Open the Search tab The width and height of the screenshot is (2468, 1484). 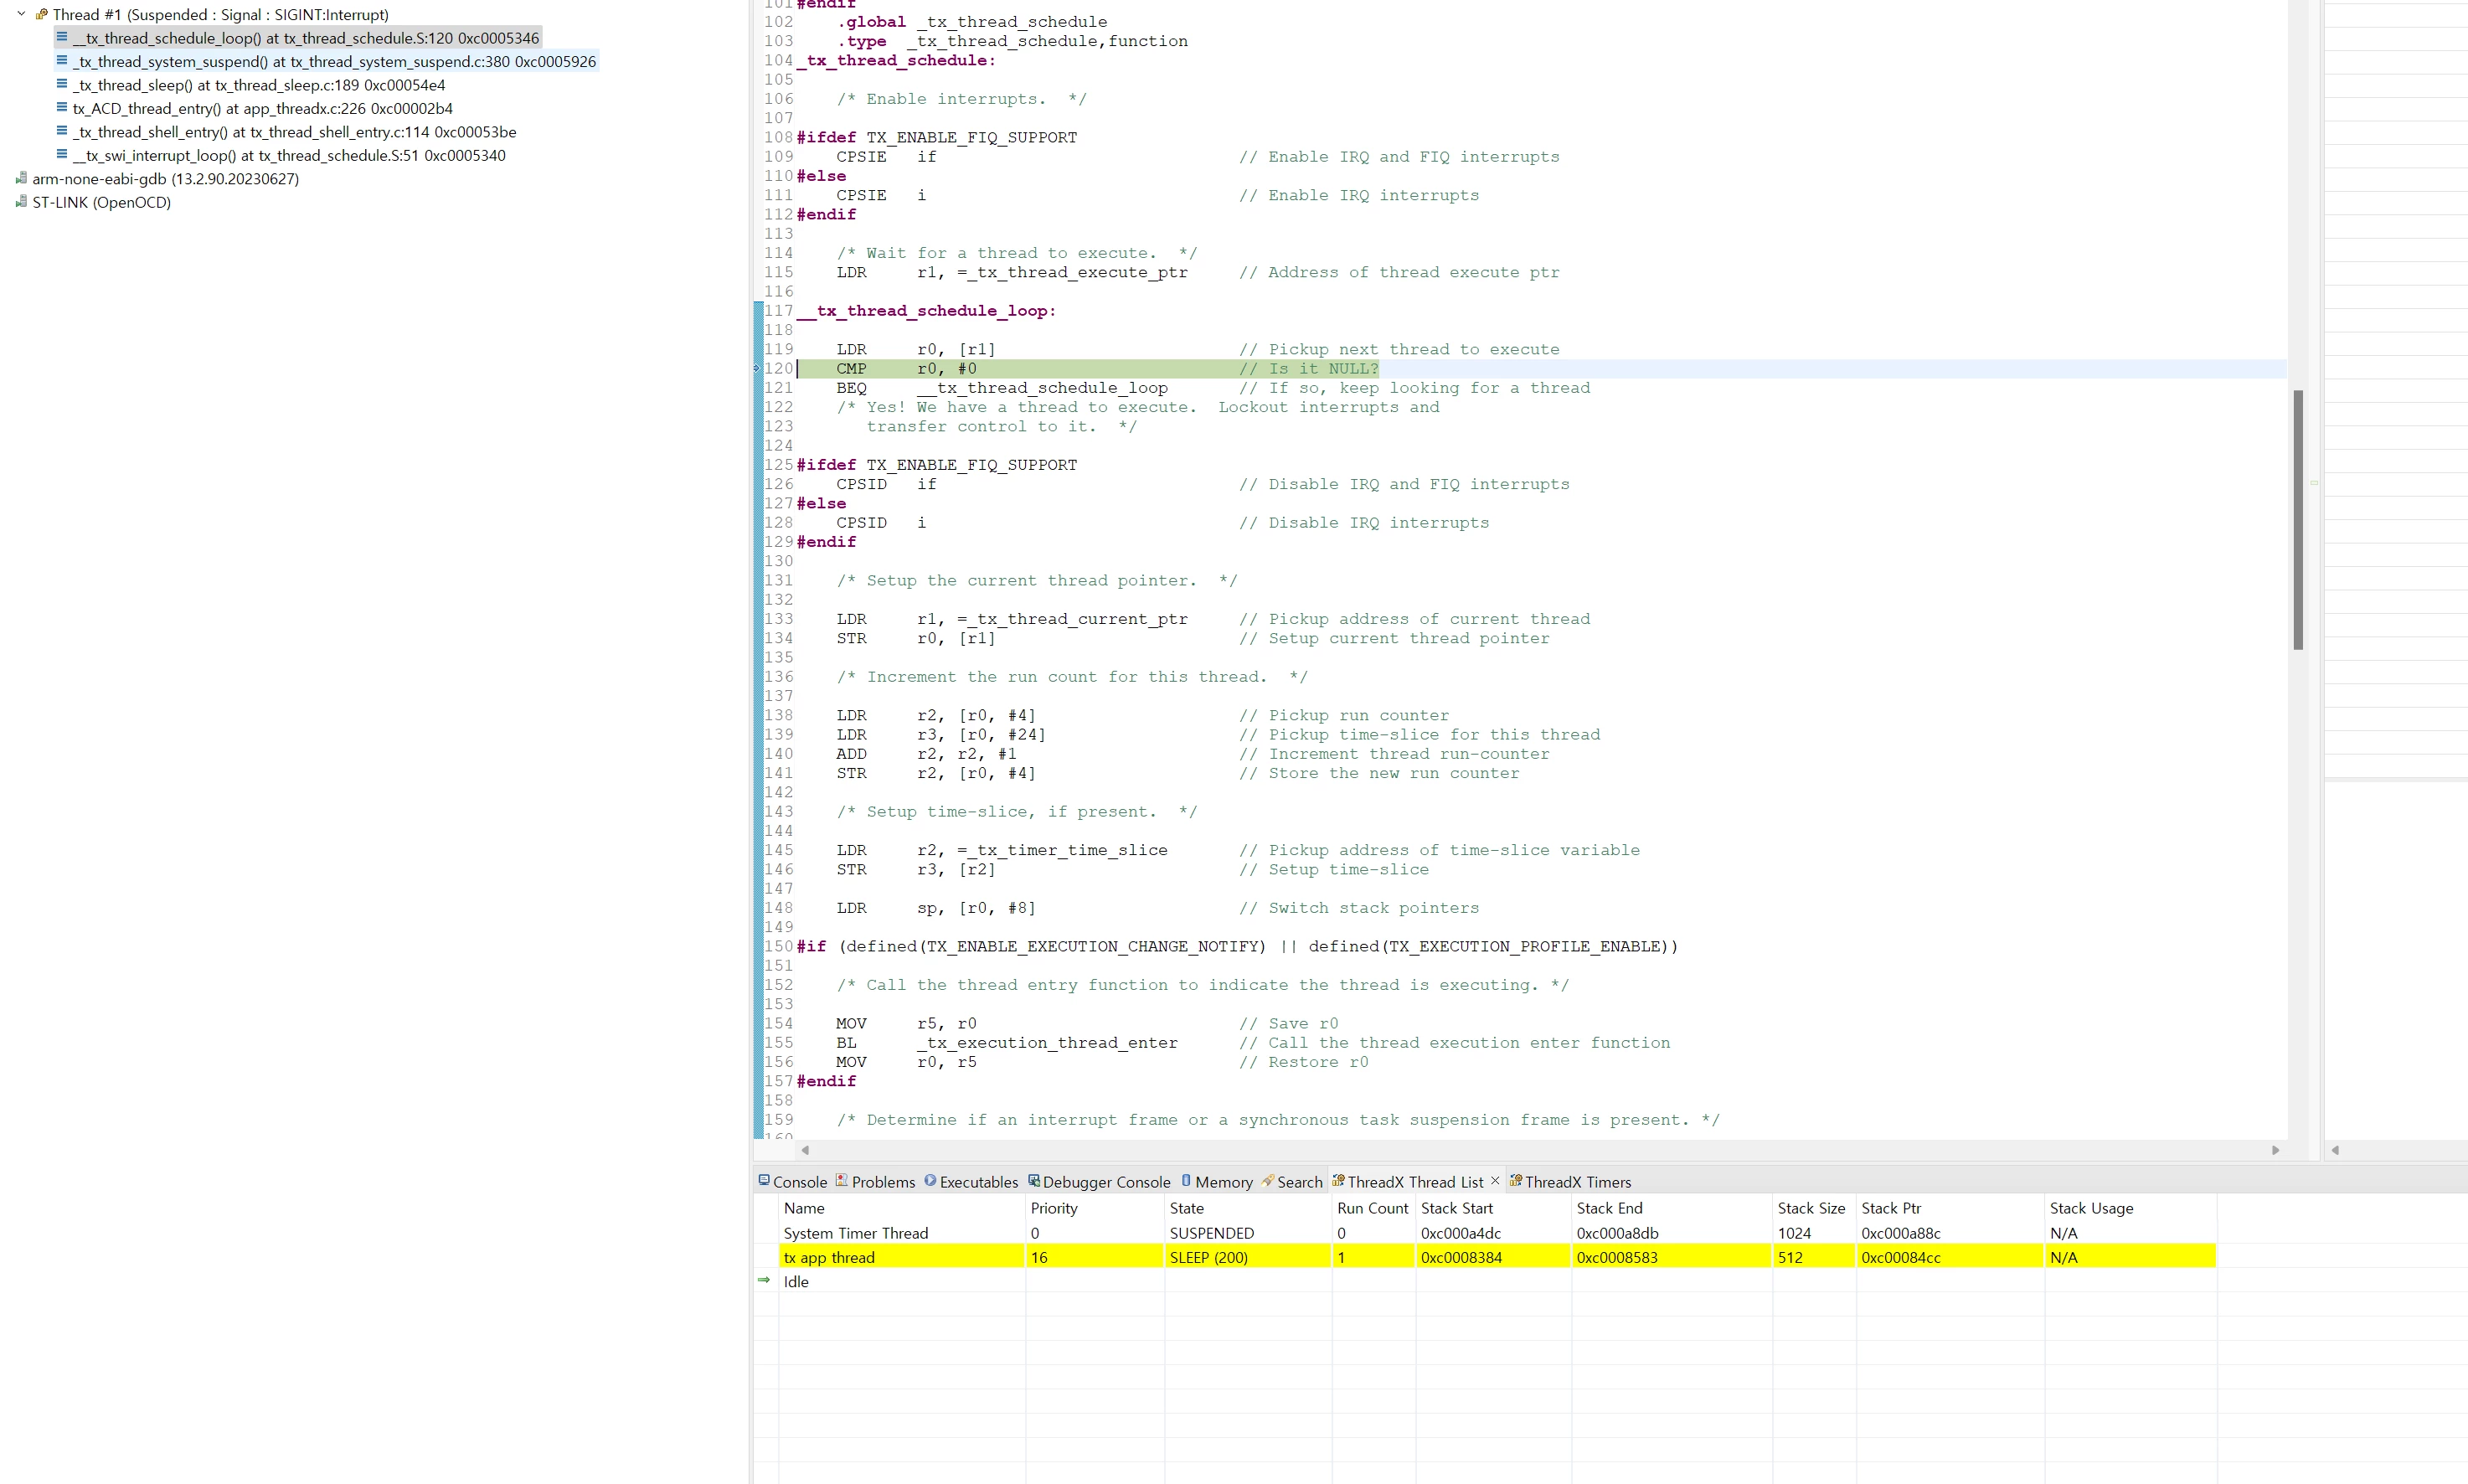coord(1291,1181)
